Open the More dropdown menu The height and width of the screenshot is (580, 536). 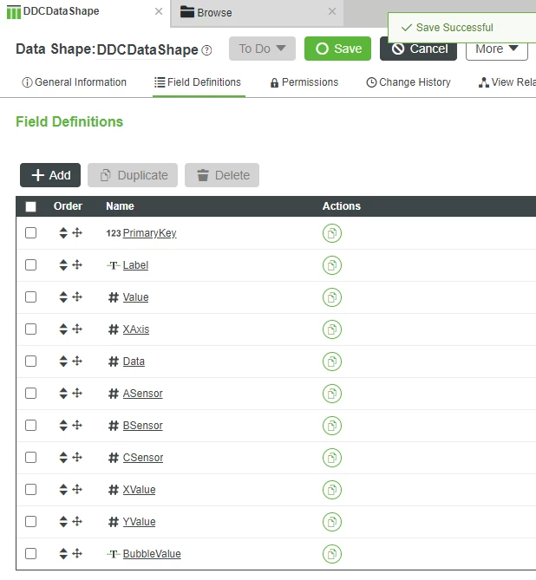coord(496,49)
